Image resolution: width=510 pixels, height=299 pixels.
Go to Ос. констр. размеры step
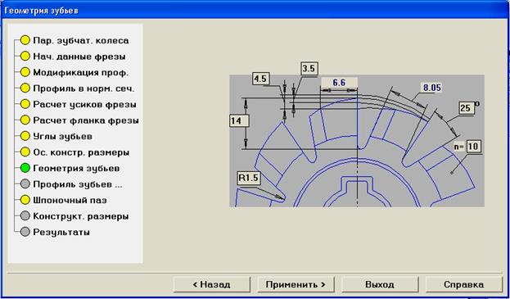click(x=81, y=152)
